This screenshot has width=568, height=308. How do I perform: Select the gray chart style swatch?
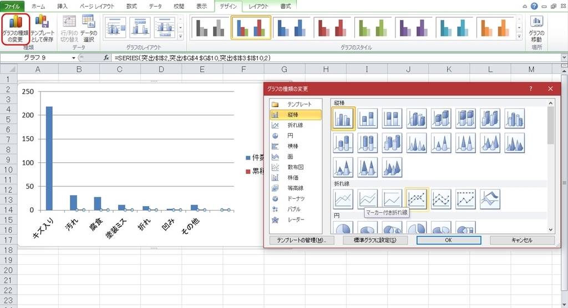click(210, 28)
